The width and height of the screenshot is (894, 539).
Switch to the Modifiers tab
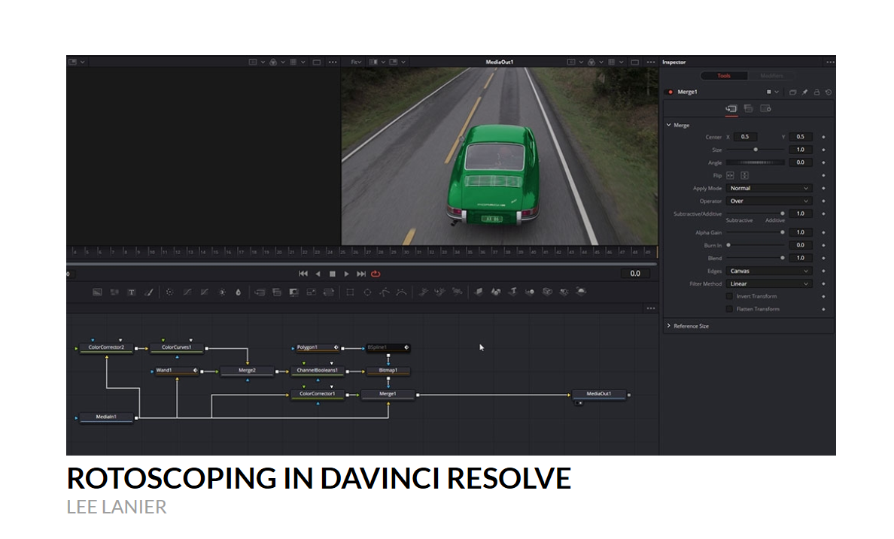pyautogui.click(x=771, y=76)
